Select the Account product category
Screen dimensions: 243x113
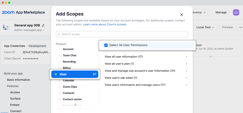(x=68, y=49)
